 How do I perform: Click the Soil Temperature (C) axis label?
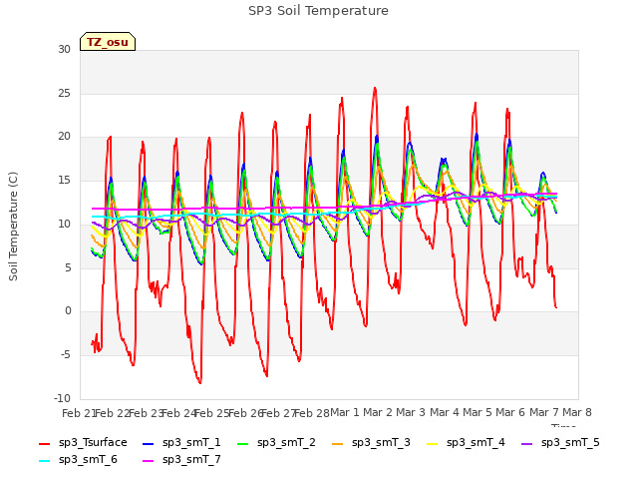pos(13,227)
